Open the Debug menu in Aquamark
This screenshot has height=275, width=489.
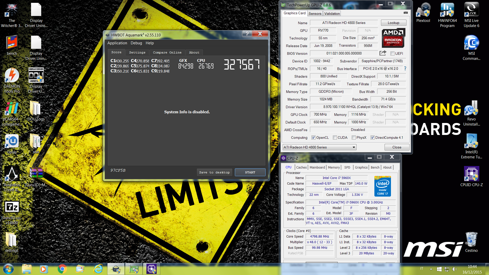[136, 43]
